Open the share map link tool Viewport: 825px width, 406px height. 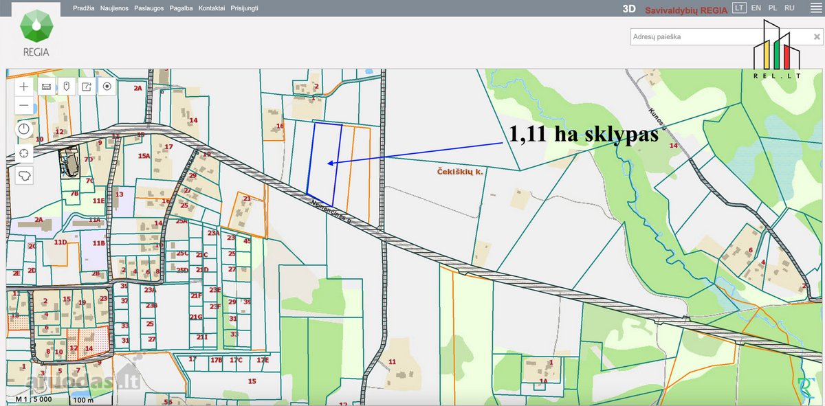[x=87, y=87]
